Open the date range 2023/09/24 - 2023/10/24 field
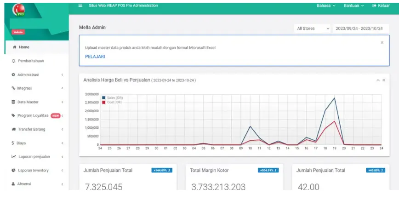The height and width of the screenshot is (200, 399). [360, 29]
